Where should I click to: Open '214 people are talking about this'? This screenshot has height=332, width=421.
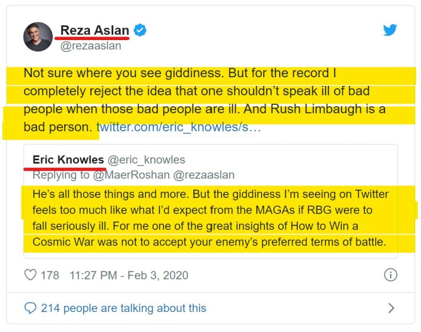[x=123, y=308]
